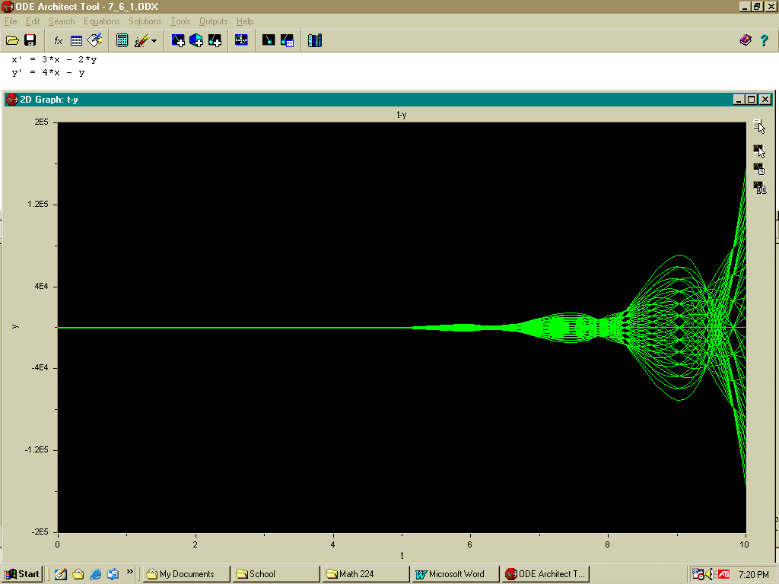The image size is (779, 584).
Task: Open the Search menu
Action: (x=62, y=21)
